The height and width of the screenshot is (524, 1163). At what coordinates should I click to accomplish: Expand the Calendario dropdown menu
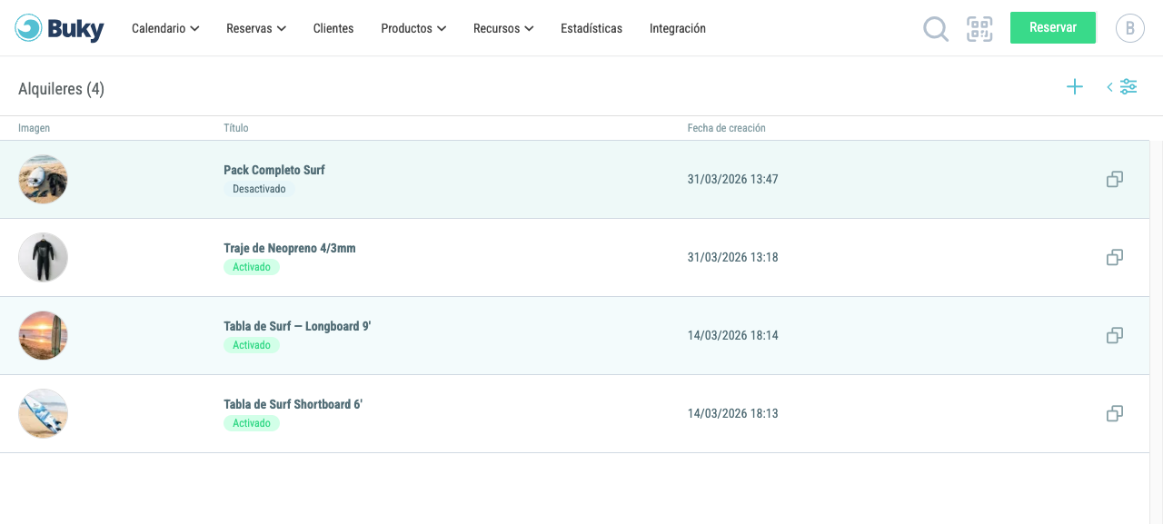tap(165, 28)
